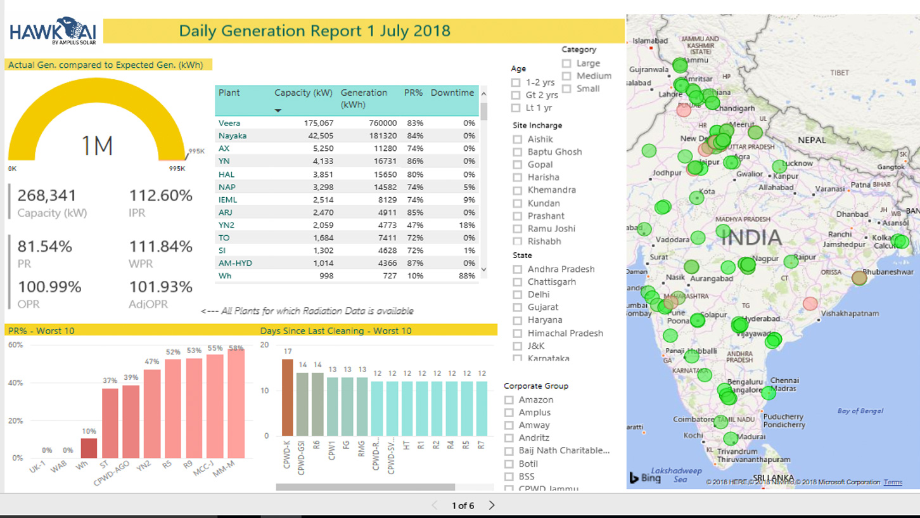Toggle Capacity (kW) column sort arrow
Image resolution: width=920 pixels, height=518 pixels.
pyautogui.click(x=278, y=111)
